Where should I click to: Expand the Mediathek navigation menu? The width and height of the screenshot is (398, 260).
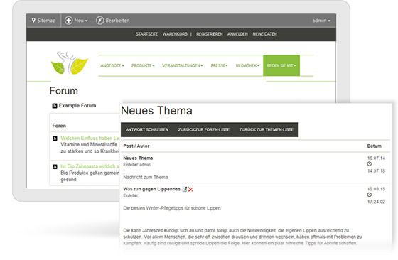tap(247, 65)
